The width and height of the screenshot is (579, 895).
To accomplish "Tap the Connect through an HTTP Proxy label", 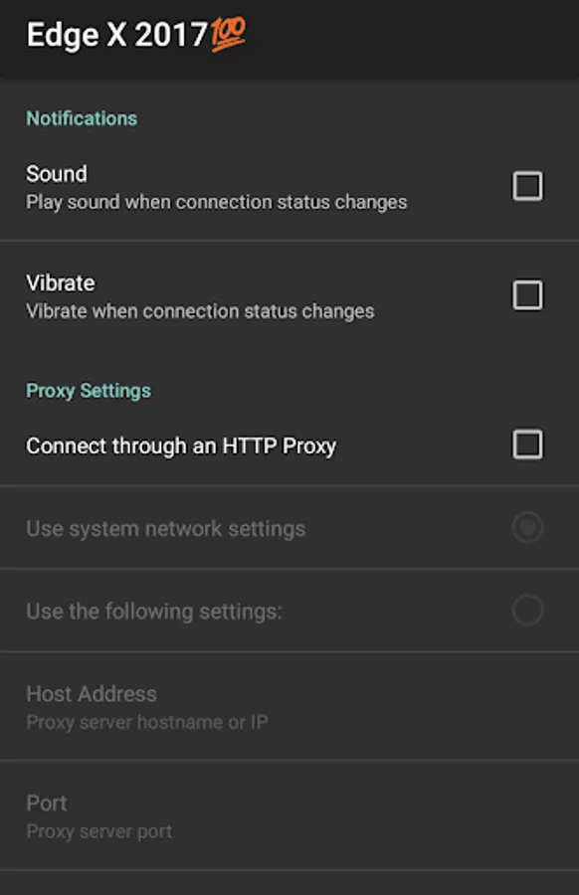I will point(181,446).
